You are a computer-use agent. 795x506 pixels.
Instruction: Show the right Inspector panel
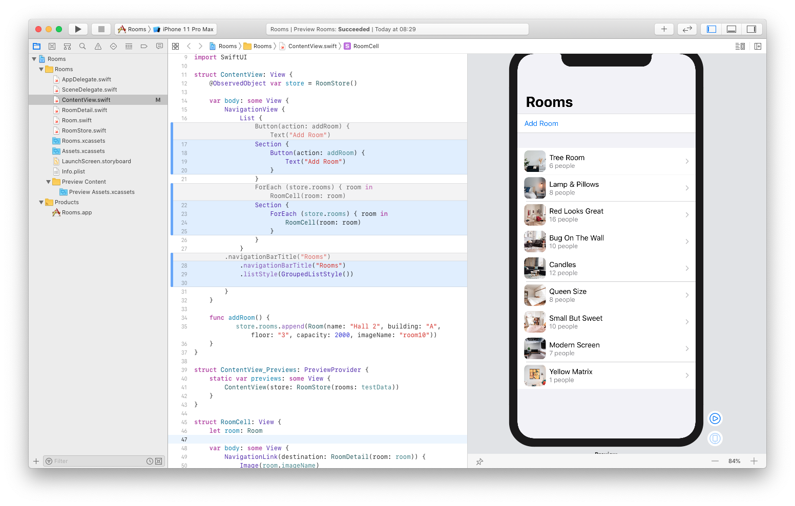click(x=751, y=29)
